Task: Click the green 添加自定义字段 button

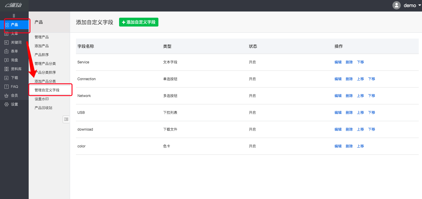Action: click(x=139, y=22)
